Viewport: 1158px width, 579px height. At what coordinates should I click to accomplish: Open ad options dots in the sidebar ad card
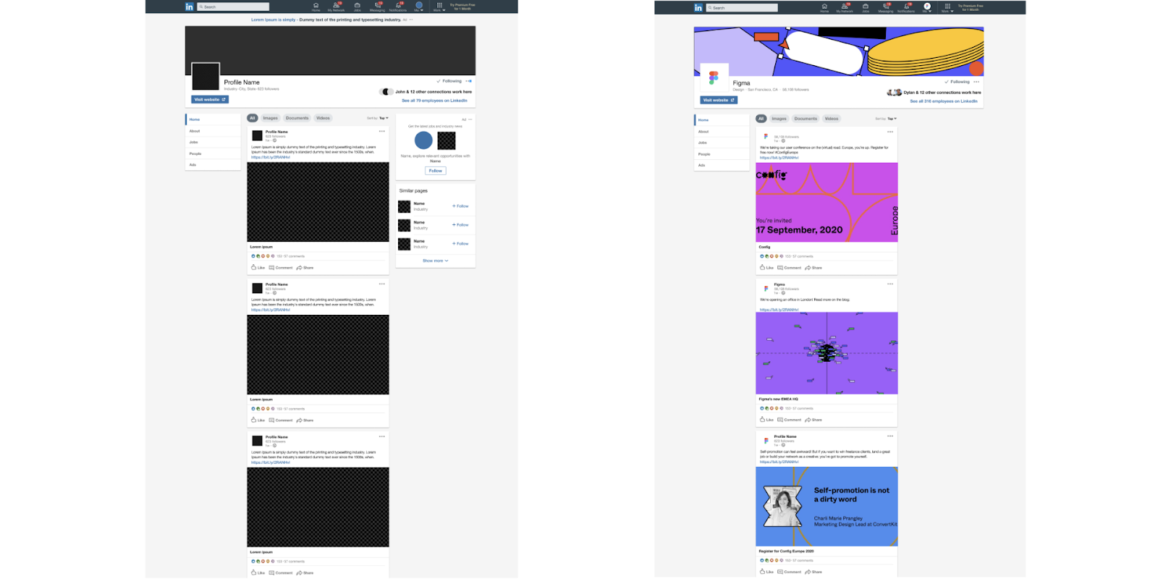click(470, 119)
